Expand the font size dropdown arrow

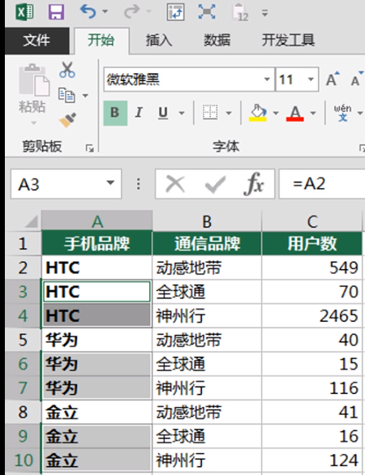click(x=311, y=79)
